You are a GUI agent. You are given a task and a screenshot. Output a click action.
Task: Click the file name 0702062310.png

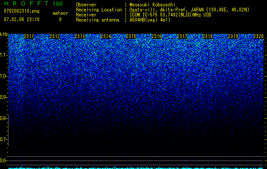click(22, 11)
